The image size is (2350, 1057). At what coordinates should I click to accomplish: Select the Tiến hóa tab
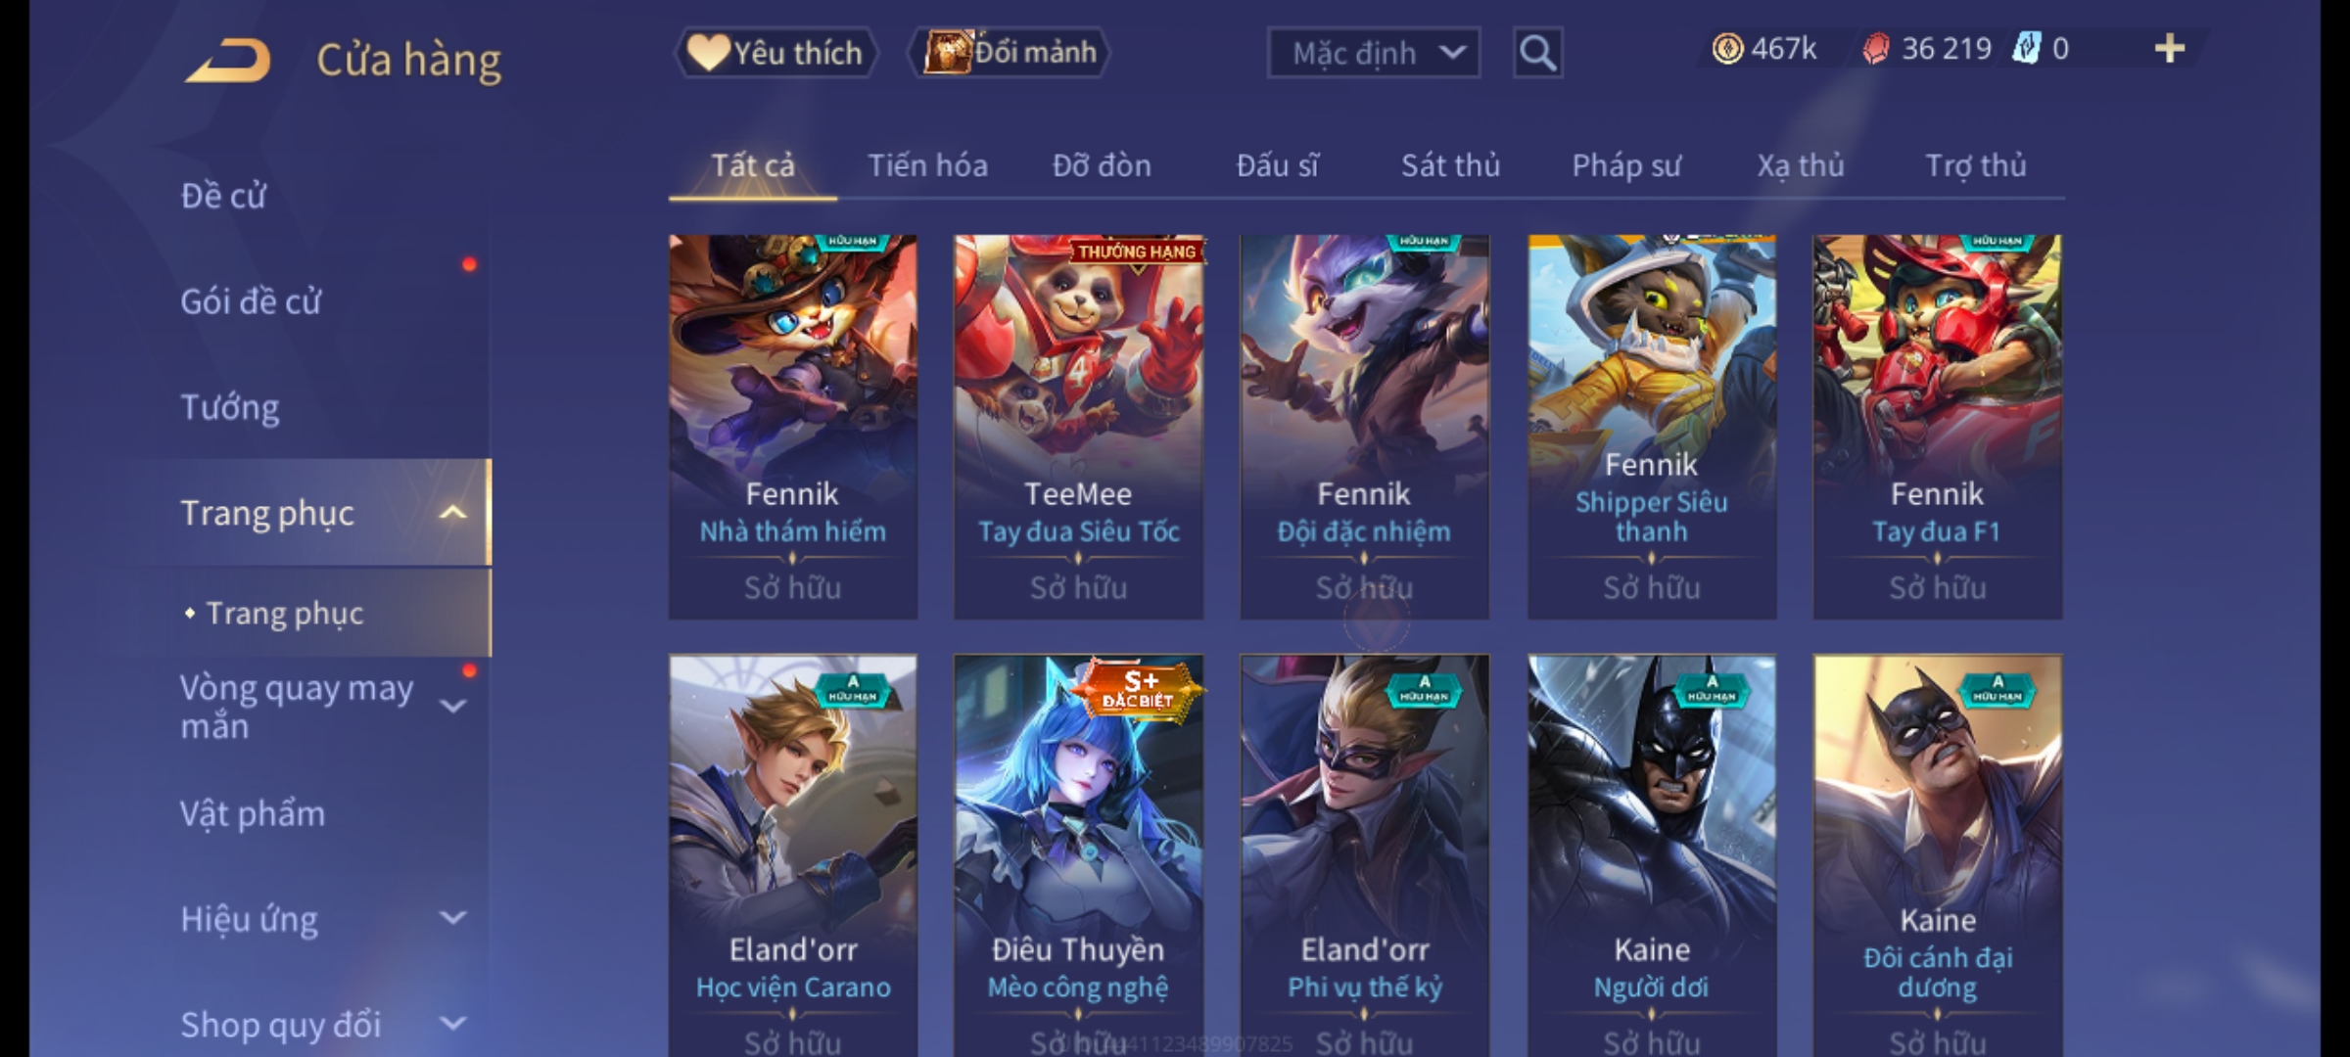pyautogui.click(x=927, y=166)
